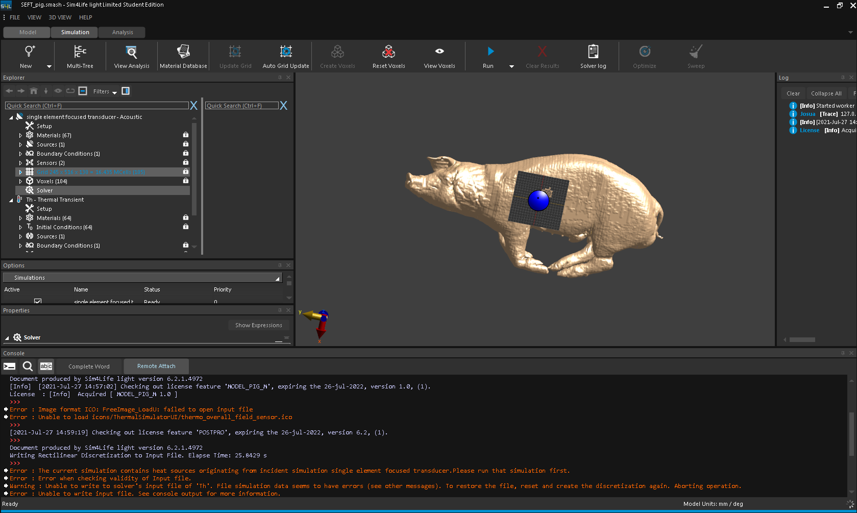Clear the right Quick Search with X
Screen dimensions: 857x513
[x=284, y=106]
